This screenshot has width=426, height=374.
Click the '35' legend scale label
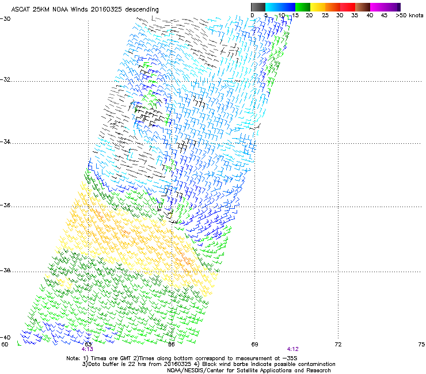[355, 16]
